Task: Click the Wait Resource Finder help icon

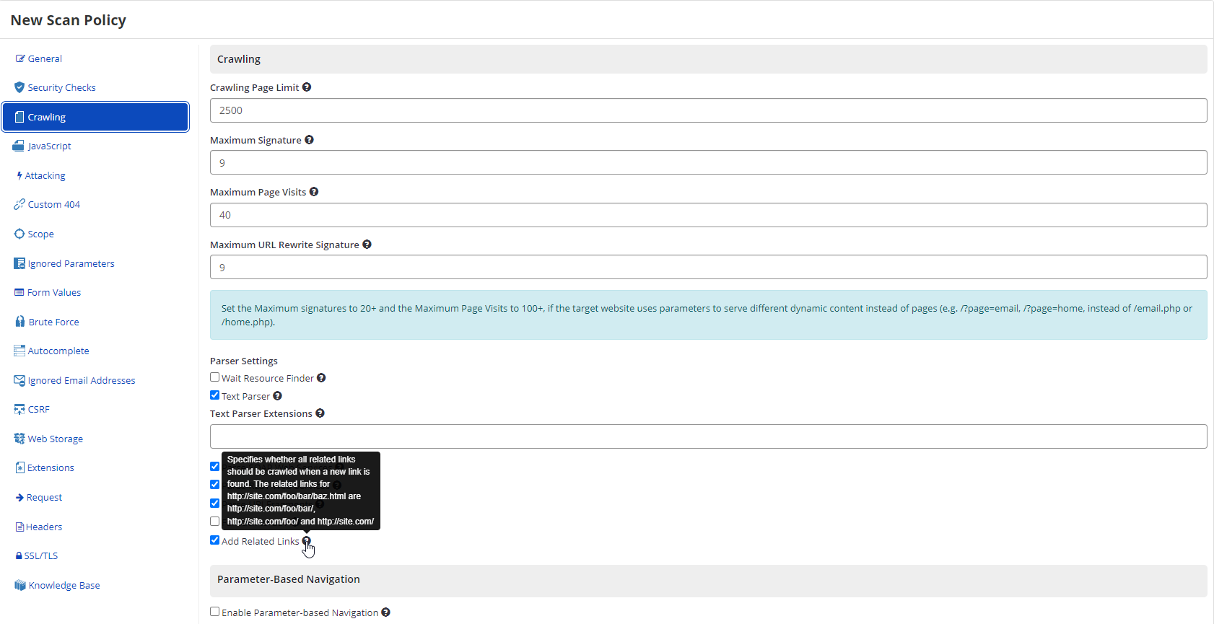Action: [x=321, y=378]
